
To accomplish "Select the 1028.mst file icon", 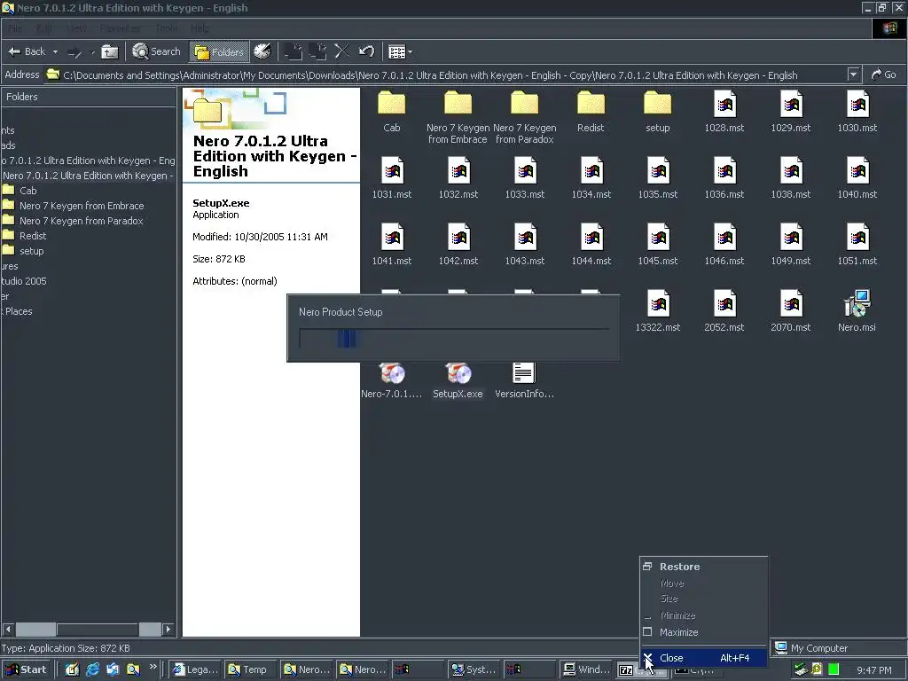I will (x=724, y=105).
